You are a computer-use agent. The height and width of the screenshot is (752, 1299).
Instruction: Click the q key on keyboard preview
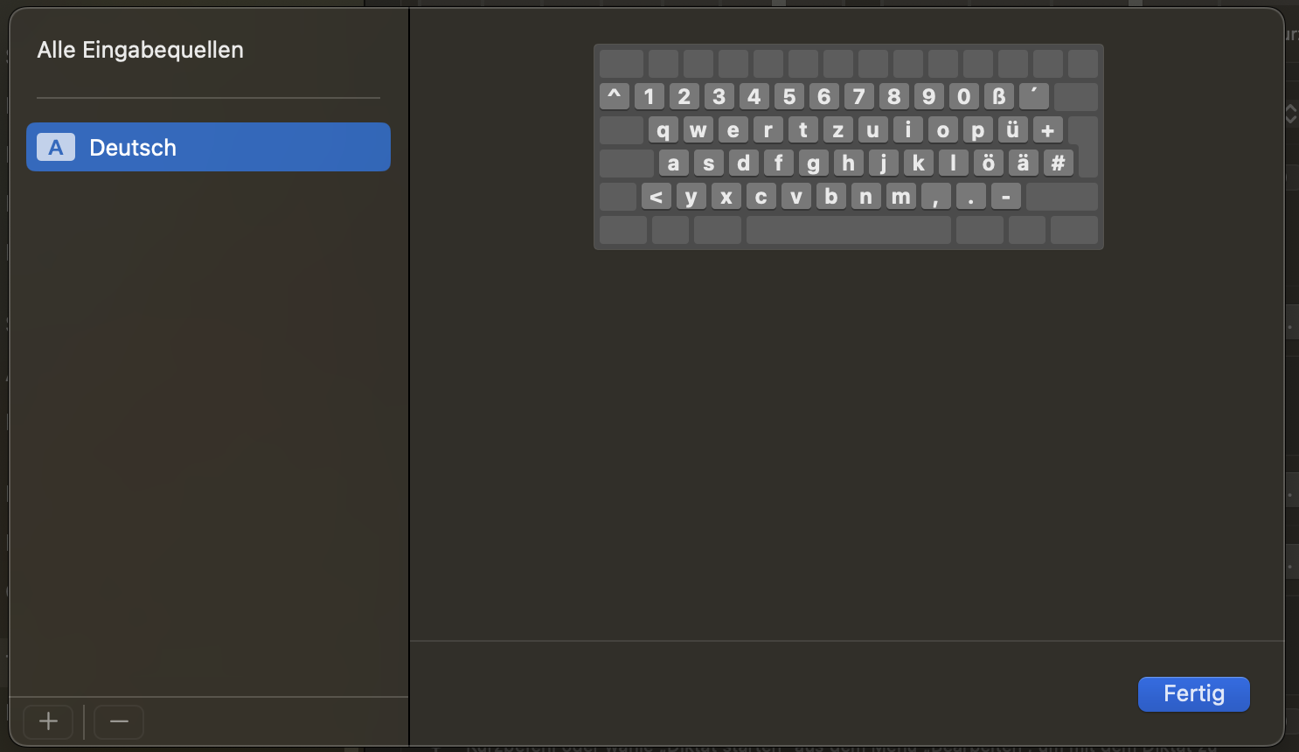(663, 130)
